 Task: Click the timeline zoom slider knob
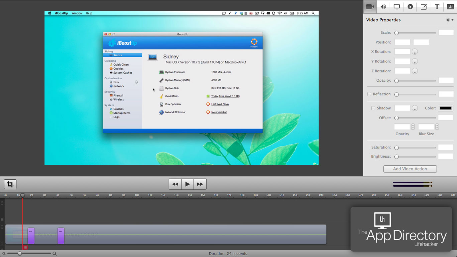coord(20,253)
